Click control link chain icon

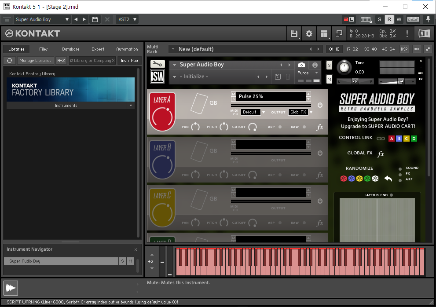pos(381,139)
